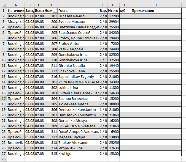The height and width of the screenshot is (162, 186).
Task: Click the Гость header cell
Action: click(78, 10)
